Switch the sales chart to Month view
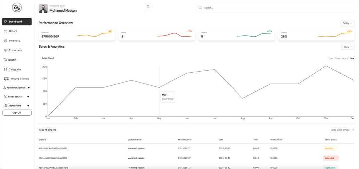 coord(345,59)
